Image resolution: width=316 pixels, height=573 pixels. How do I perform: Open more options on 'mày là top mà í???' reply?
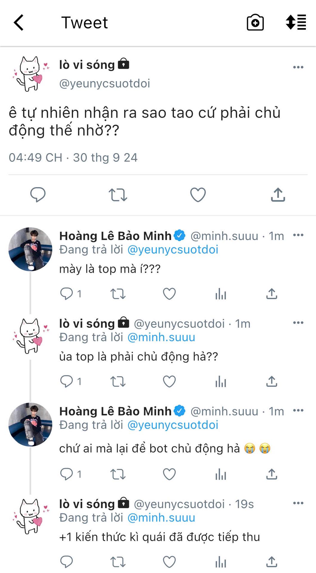[298, 235]
